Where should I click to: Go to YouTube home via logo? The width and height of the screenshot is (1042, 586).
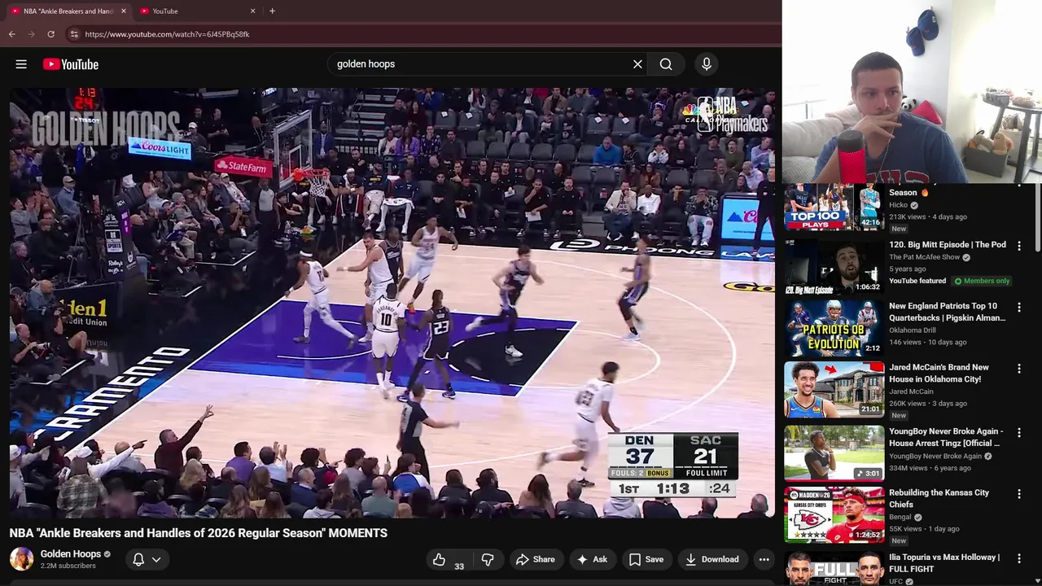[x=71, y=64]
